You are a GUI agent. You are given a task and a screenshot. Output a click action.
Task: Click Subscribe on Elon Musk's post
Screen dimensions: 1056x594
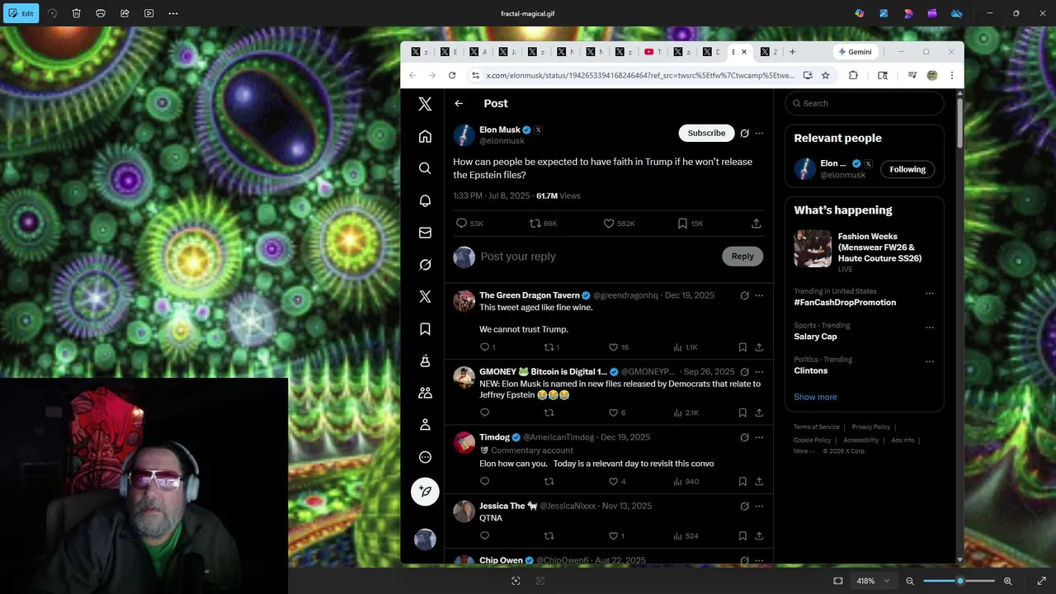click(706, 133)
